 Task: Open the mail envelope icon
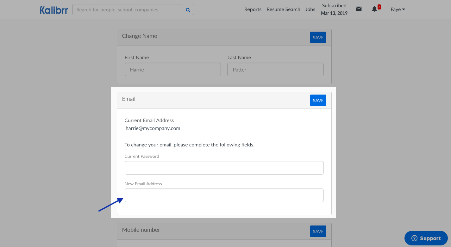point(359,9)
